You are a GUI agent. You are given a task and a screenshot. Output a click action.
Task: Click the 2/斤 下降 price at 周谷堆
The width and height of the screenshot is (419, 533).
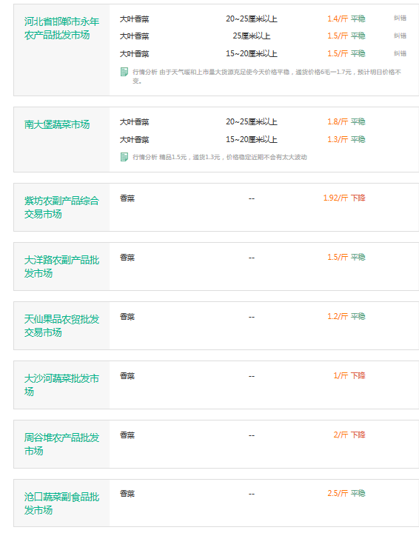pos(349,435)
